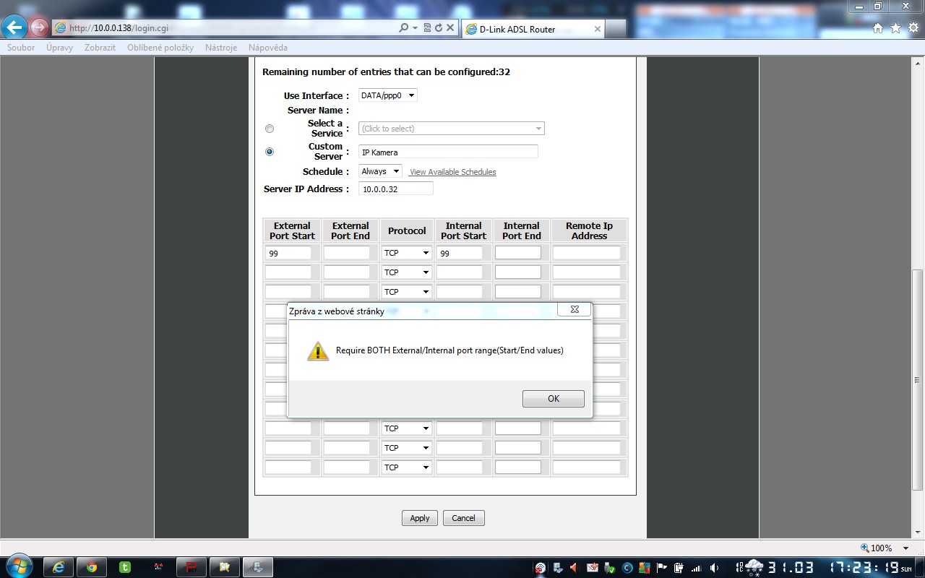Image resolution: width=925 pixels, height=578 pixels.
Task: Open Favorites with the star icon
Action: coord(895,28)
